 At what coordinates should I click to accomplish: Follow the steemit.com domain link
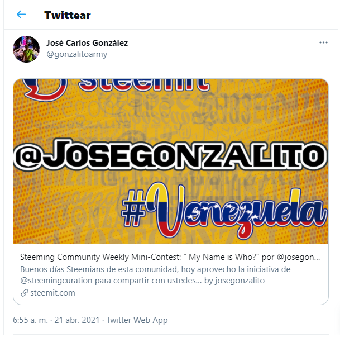point(52,293)
